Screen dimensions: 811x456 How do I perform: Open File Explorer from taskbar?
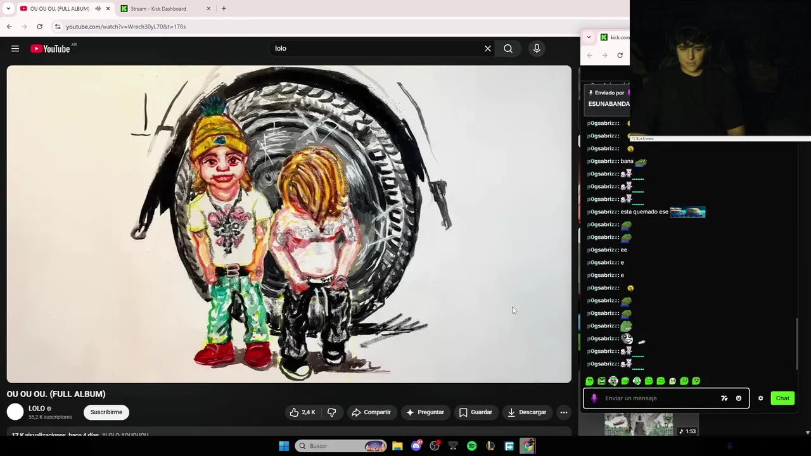(x=397, y=446)
